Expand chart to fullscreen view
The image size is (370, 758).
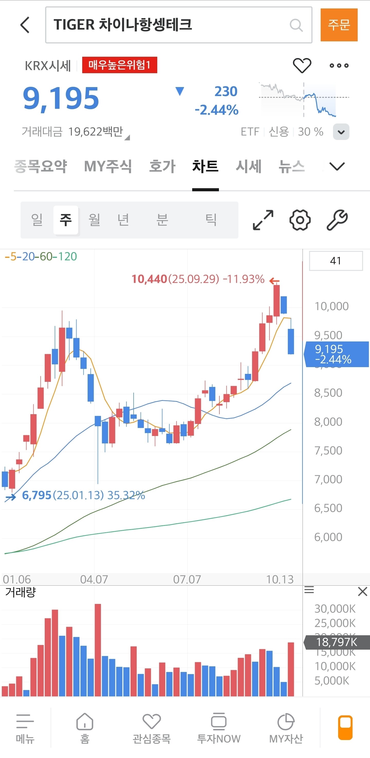[263, 220]
